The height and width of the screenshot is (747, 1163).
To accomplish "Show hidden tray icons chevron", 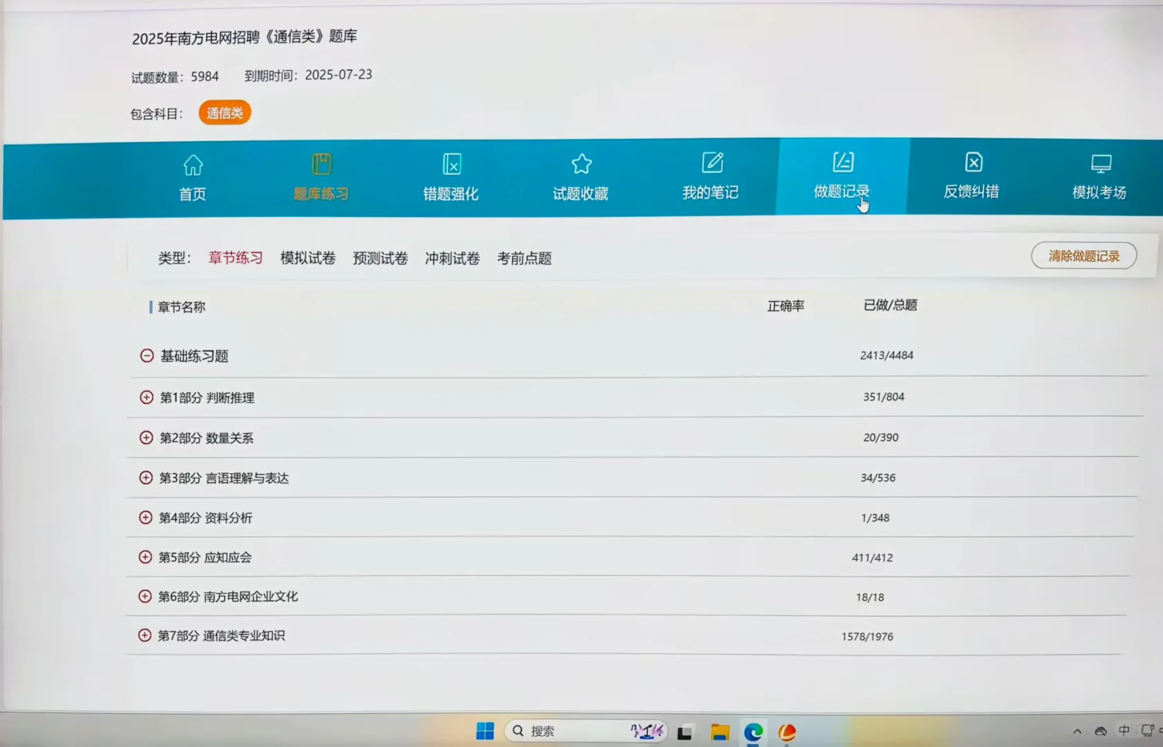I will point(1077,731).
